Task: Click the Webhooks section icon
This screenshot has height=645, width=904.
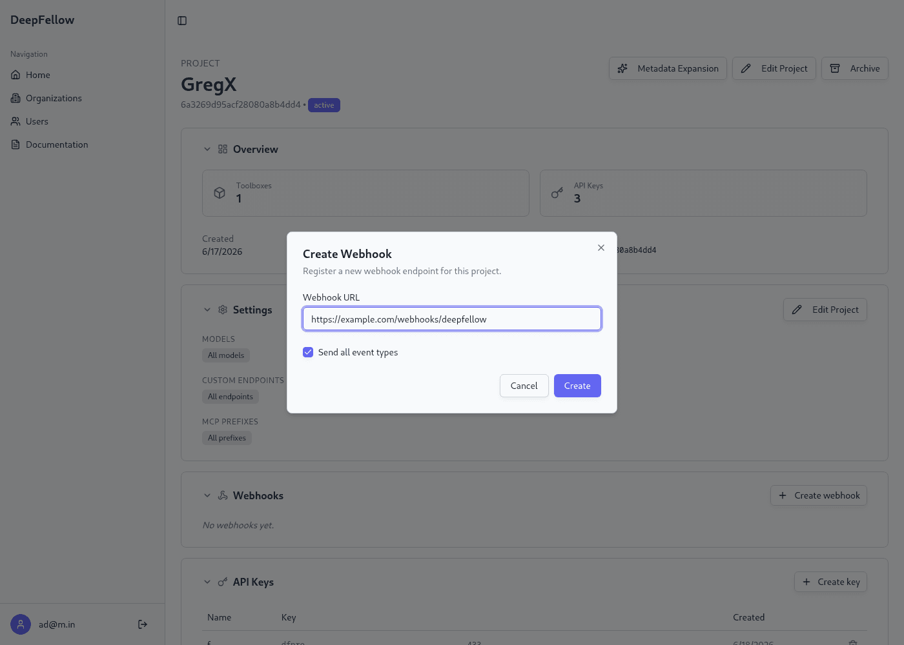Action: click(x=223, y=495)
